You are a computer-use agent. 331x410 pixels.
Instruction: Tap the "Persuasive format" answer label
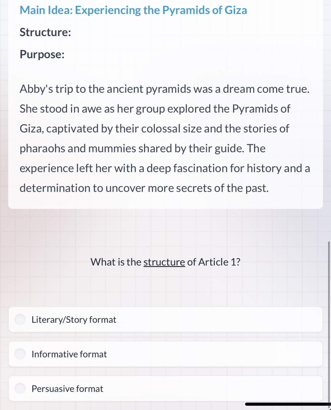click(x=67, y=389)
